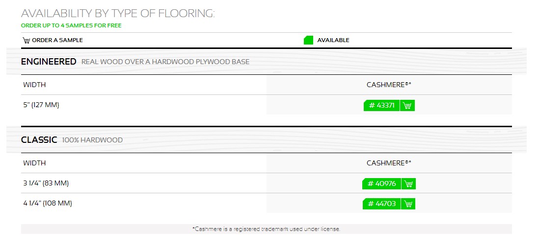The width and height of the screenshot is (538, 251).
Task: Click the 4 1/4" (108 MM) width row
Action: (x=266, y=203)
